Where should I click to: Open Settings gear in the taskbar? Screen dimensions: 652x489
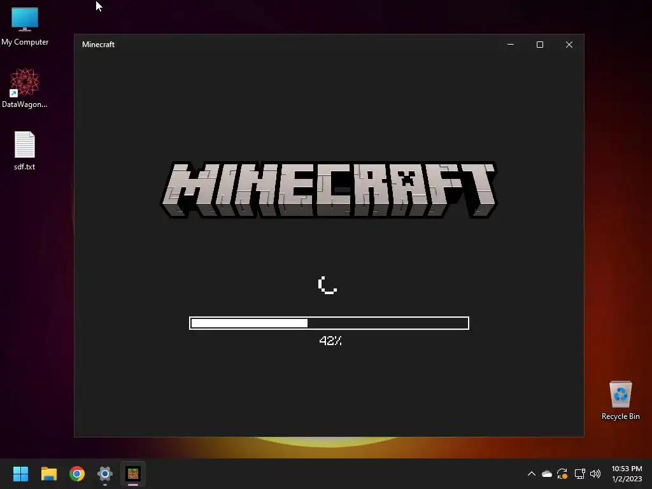coord(105,474)
